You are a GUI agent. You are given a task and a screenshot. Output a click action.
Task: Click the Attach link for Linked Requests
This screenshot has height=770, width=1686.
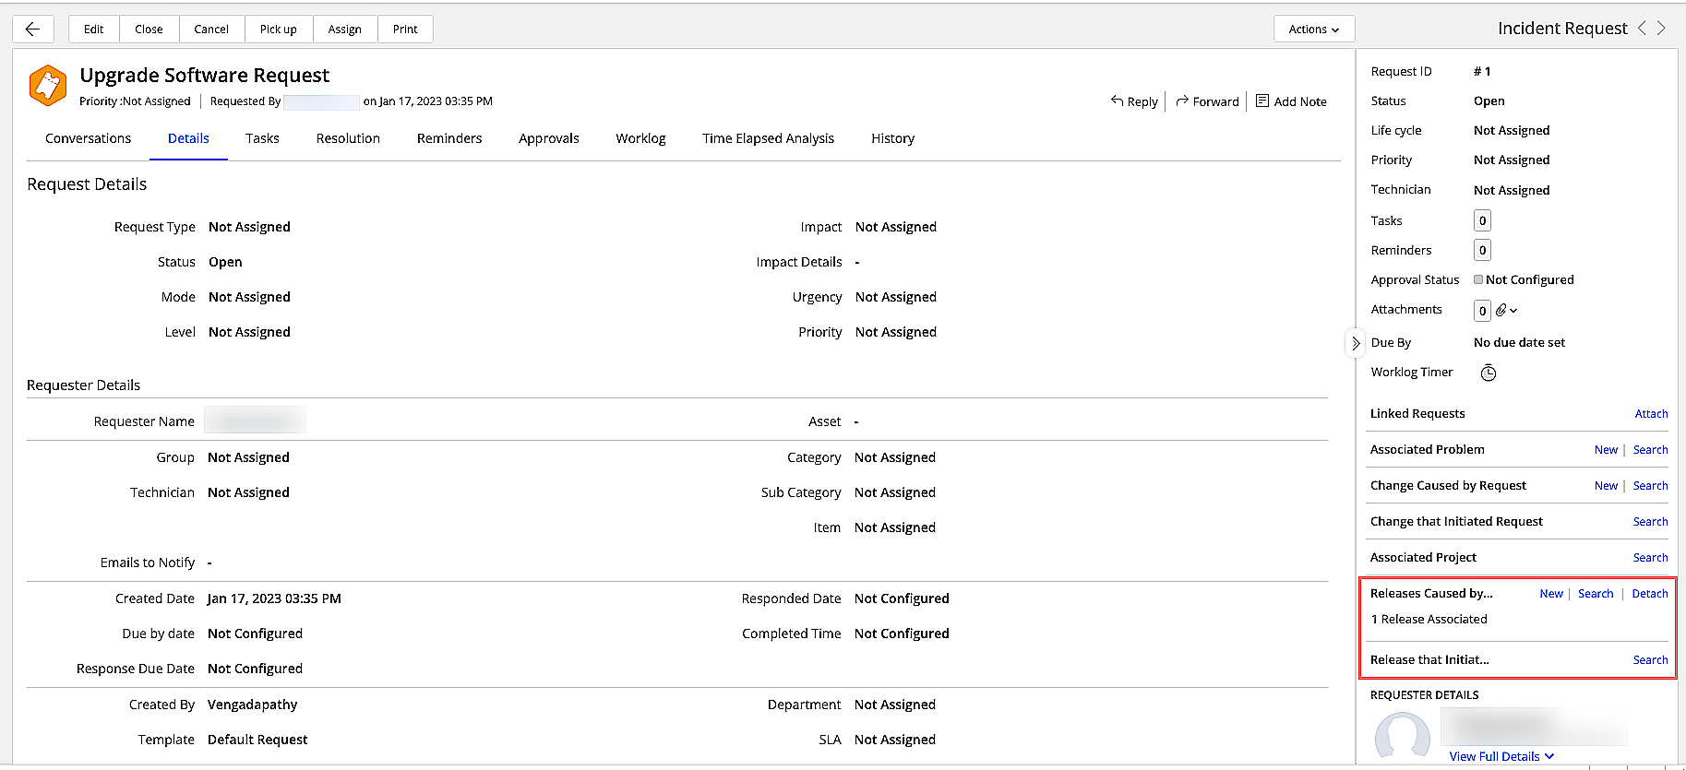(1651, 414)
